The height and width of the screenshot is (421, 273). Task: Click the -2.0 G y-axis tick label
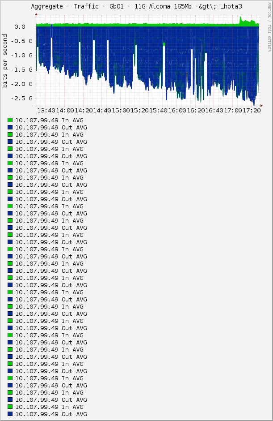tap(23, 84)
